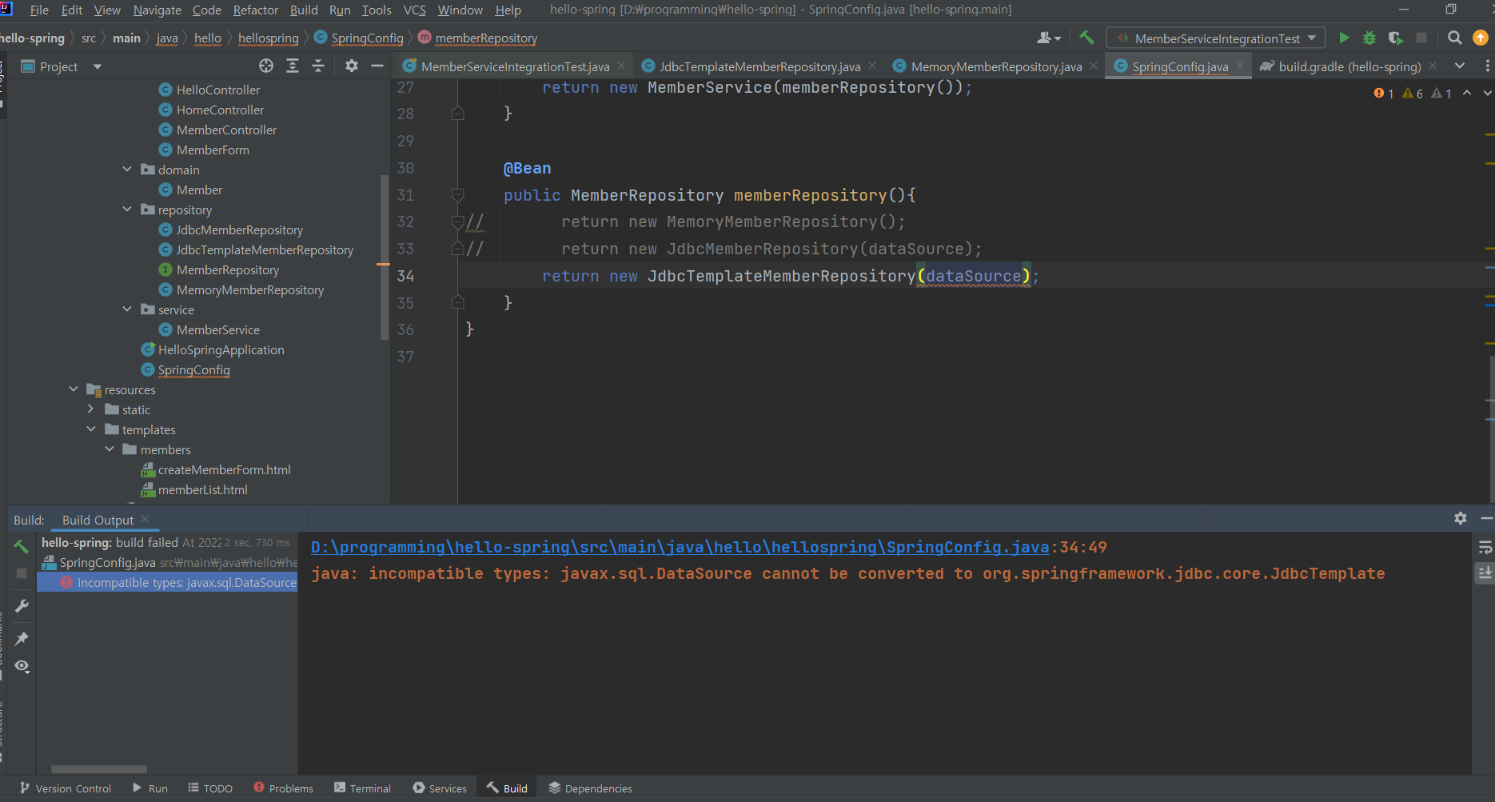Open Version Control tool window
Screen dimensions: 1495x802
(x=66, y=788)
